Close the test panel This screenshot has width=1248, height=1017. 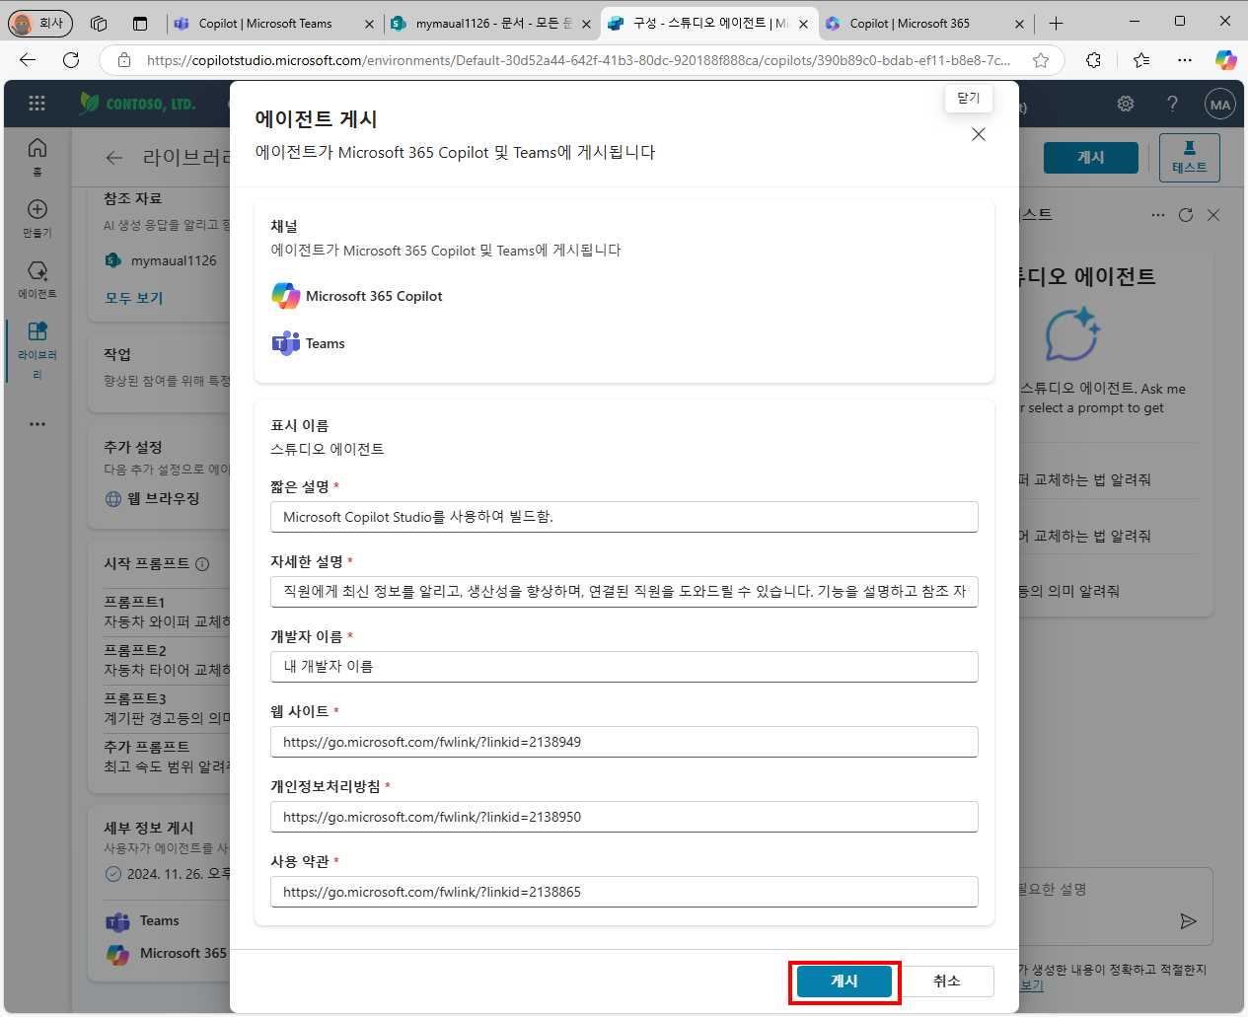(x=1213, y=215)
